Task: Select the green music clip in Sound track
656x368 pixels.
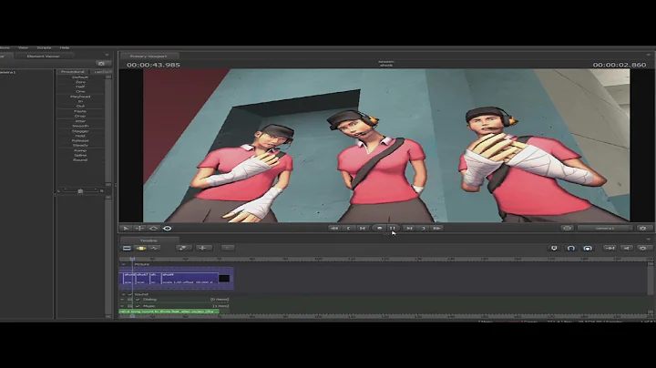Action: click(169, 312)
